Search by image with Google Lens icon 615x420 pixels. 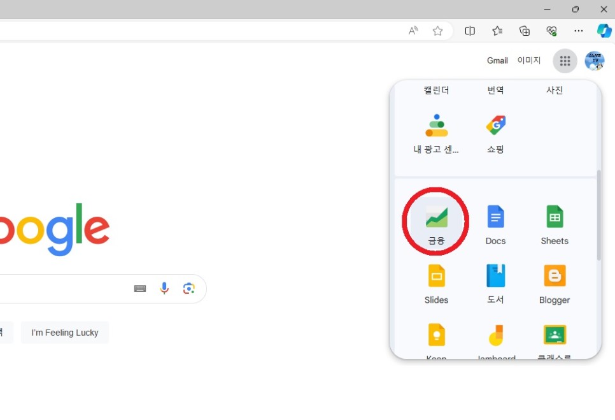coord(188,289)
